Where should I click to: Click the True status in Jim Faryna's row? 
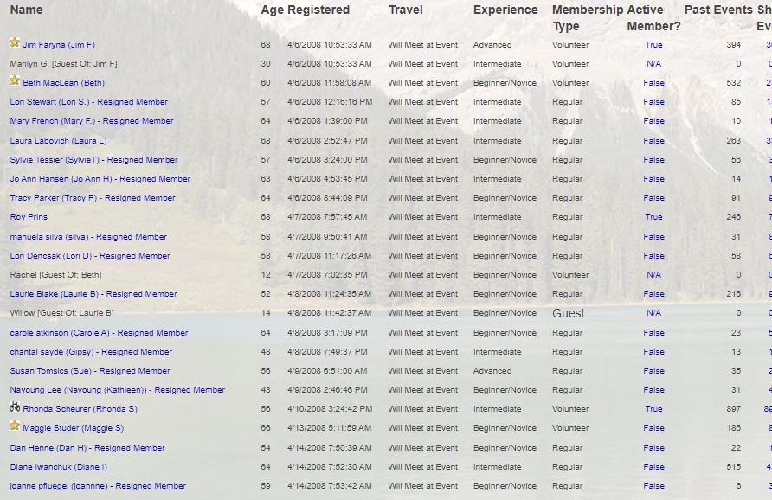[x=653, y=45]
